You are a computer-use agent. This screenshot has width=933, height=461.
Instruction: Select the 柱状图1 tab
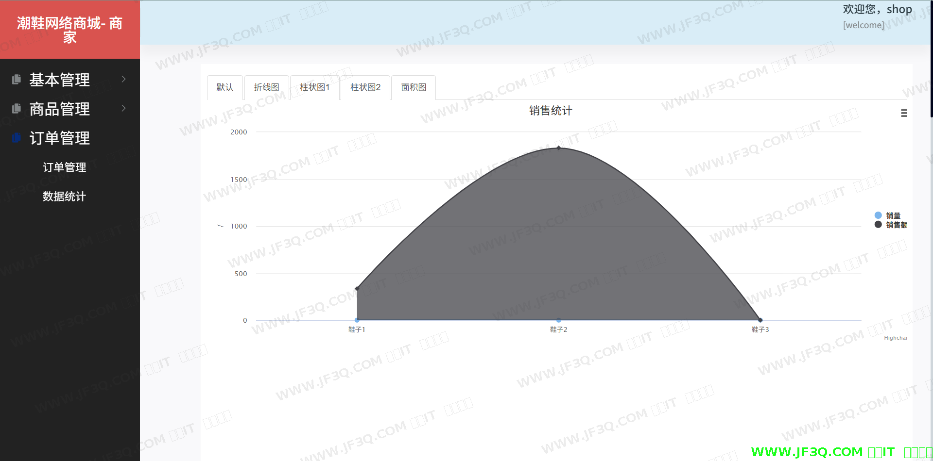tap(314, 87)
